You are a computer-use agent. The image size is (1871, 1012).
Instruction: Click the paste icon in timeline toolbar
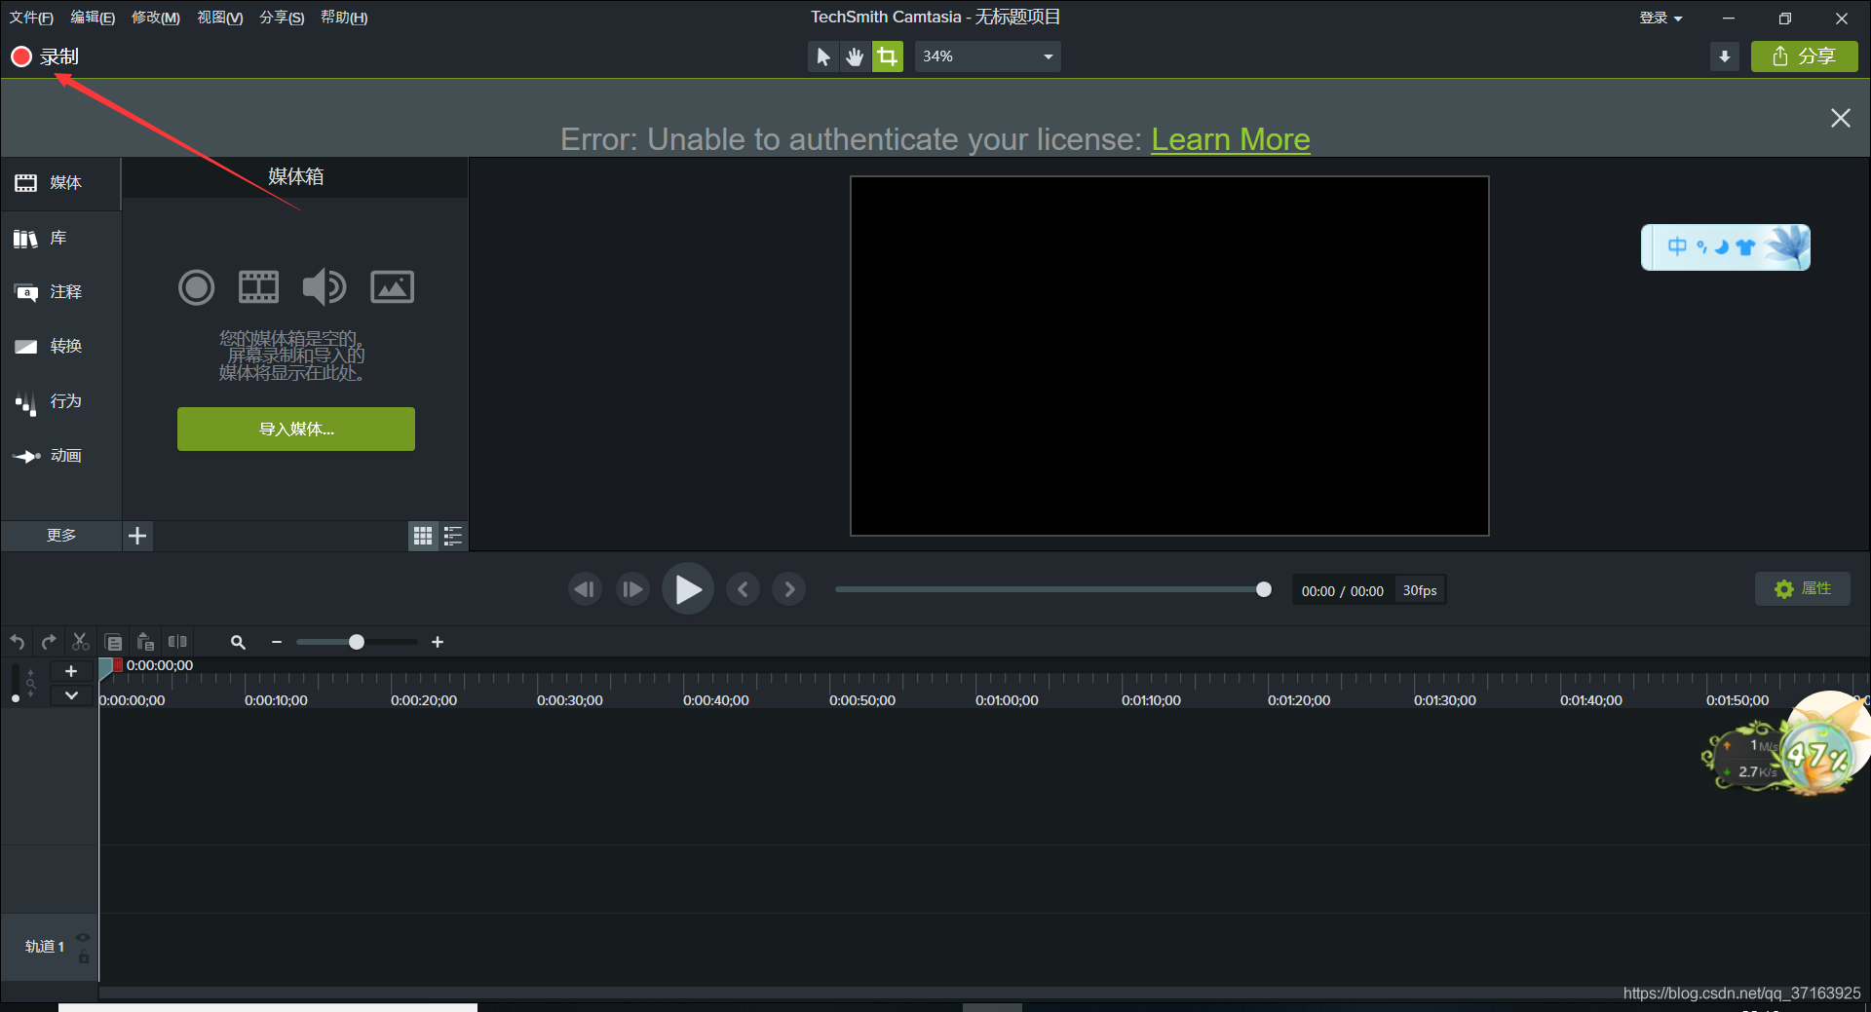(145, 643)
